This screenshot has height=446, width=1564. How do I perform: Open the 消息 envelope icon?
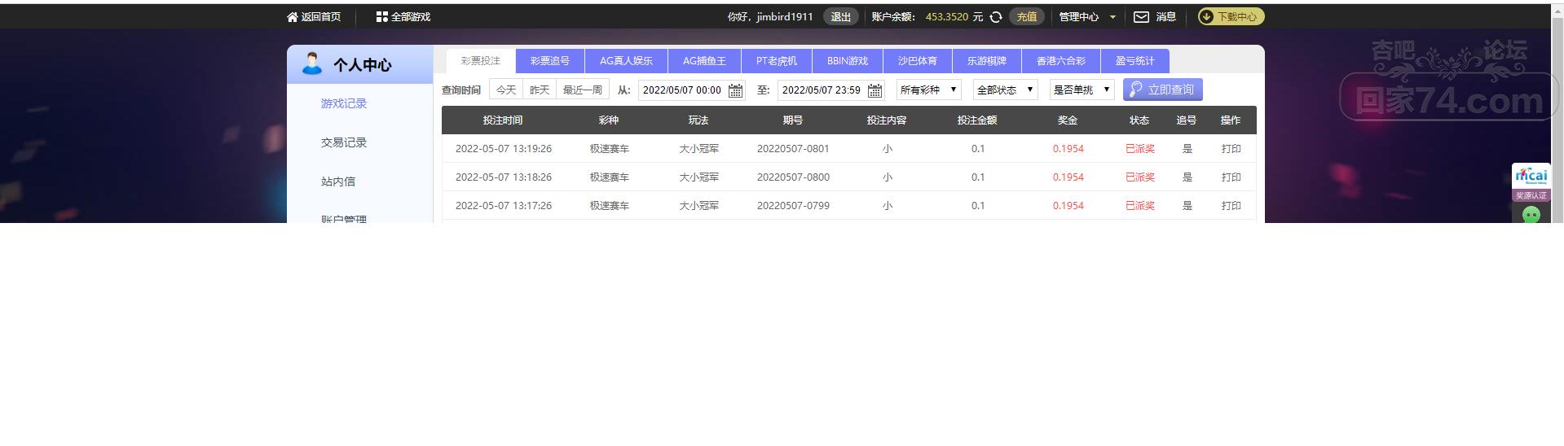(x=1142, y=16)
